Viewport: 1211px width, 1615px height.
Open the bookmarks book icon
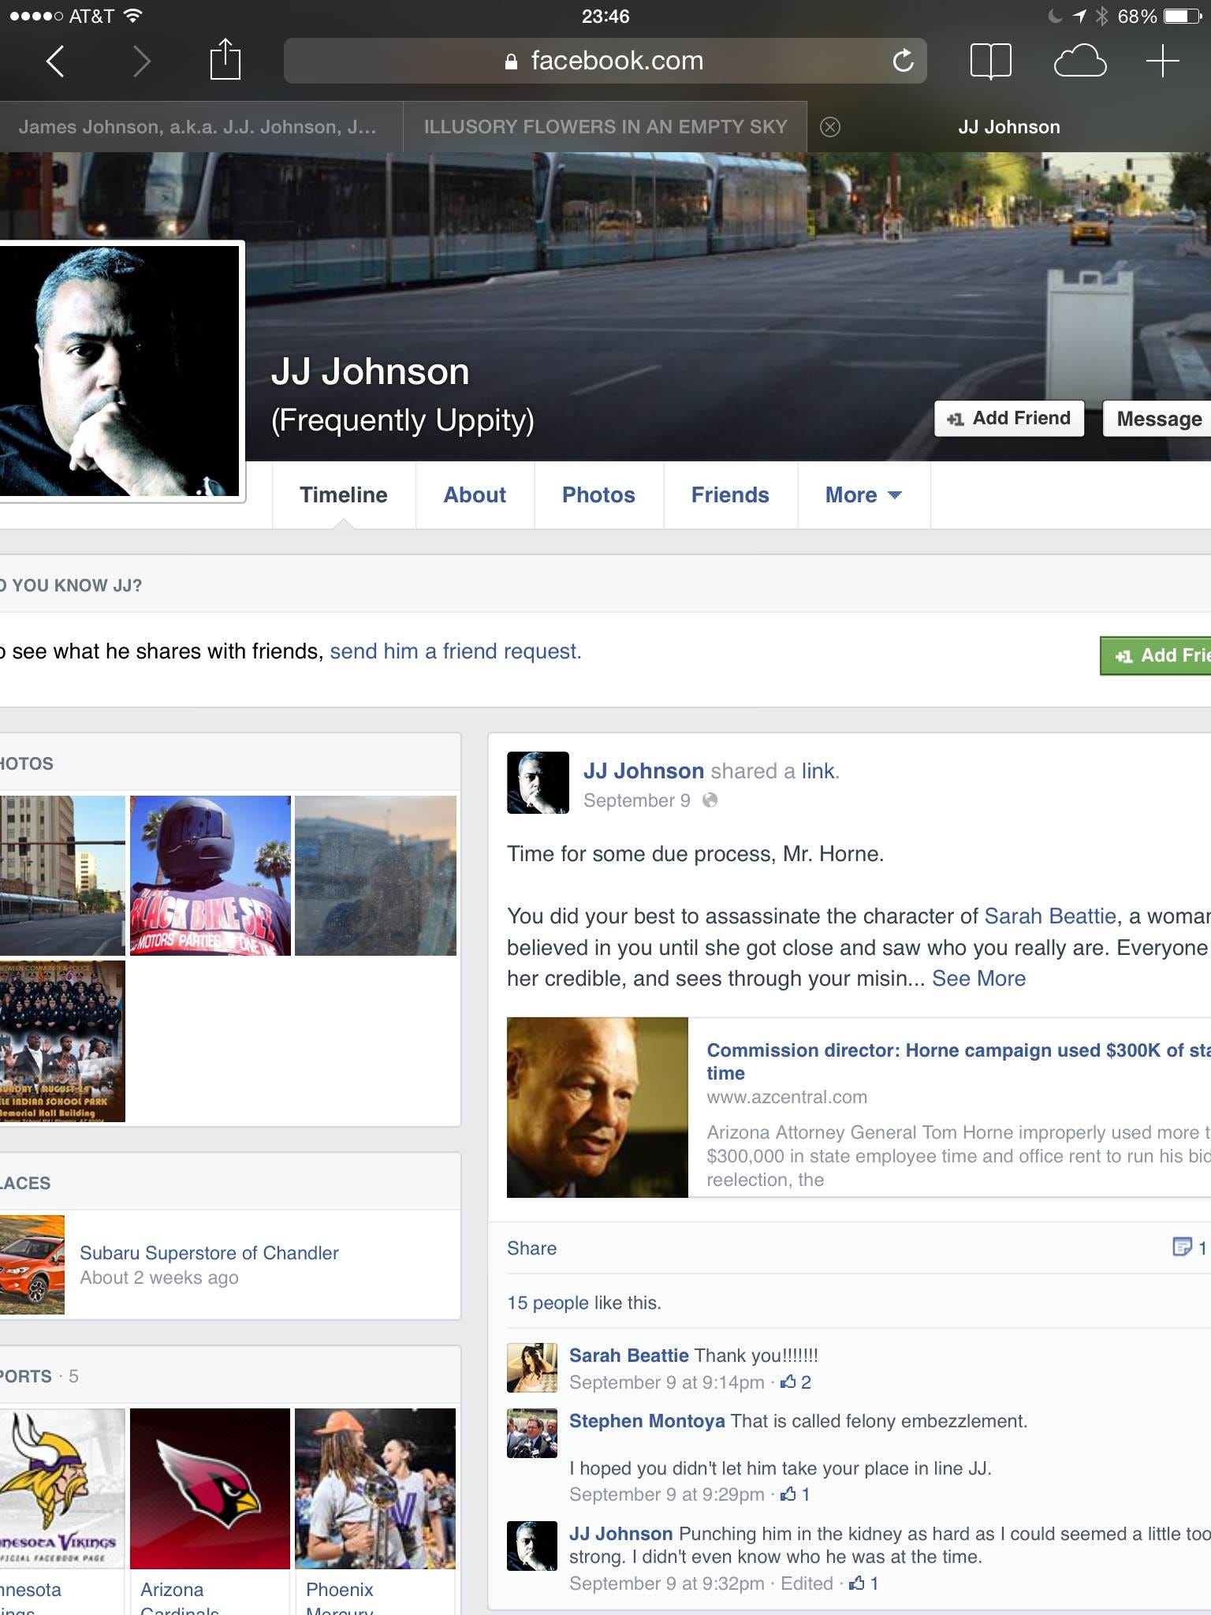(x=990, y=61)
